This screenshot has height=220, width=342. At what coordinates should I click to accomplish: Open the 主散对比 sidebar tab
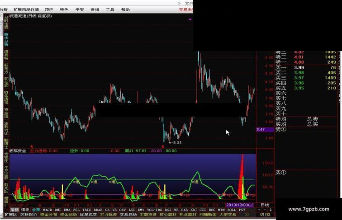pos(6,128)
